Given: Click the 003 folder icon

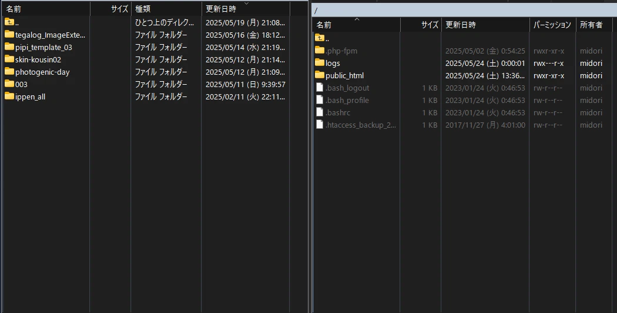Looking at the screenshot, I should coord(9,84).
